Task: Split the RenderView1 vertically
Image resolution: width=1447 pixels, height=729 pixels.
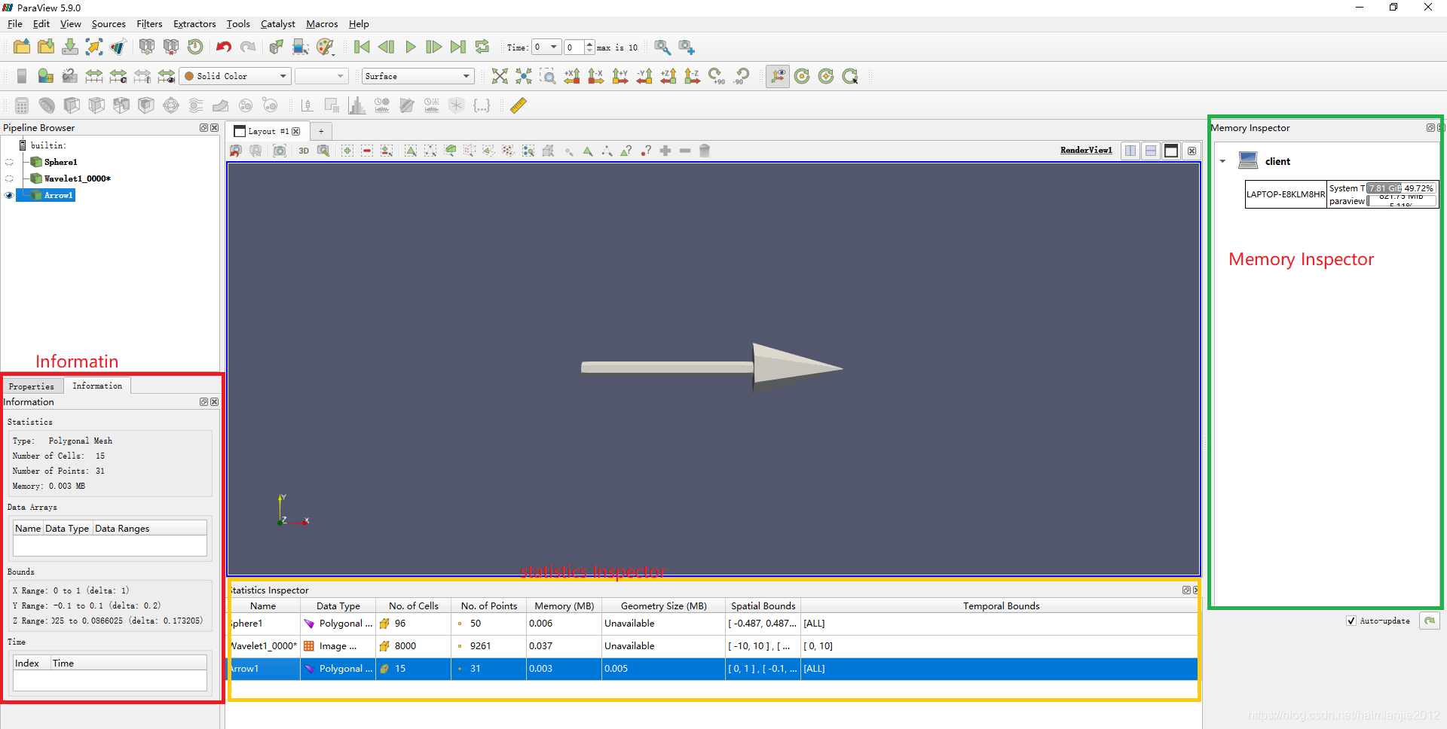Action: pyautogui.click(x=1151, y=151)
